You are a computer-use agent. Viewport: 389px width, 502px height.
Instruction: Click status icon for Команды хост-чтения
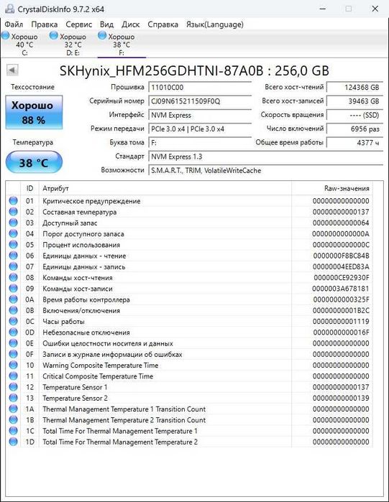(13, 277)
